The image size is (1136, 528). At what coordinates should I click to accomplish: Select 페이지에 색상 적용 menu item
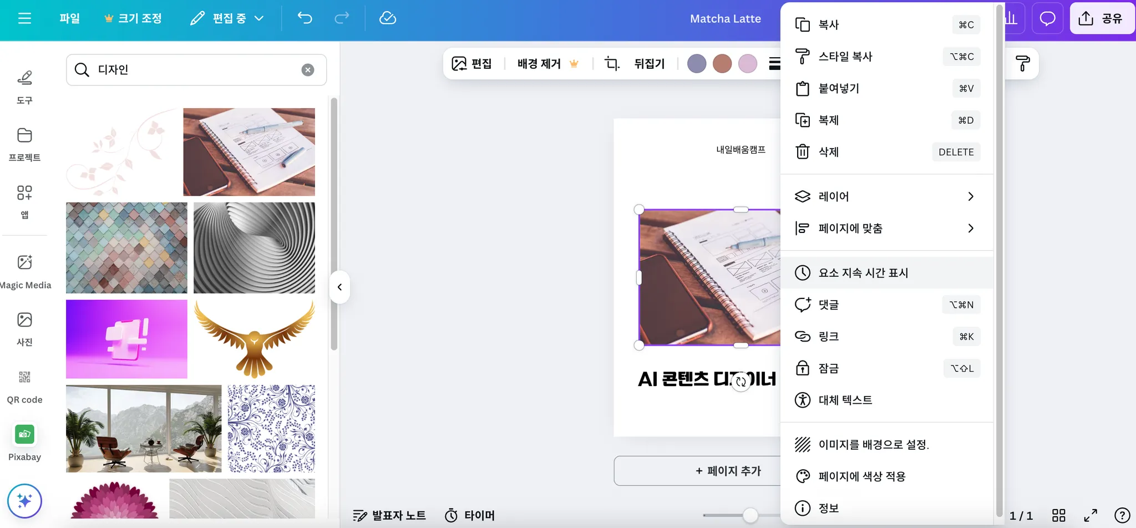886,476
